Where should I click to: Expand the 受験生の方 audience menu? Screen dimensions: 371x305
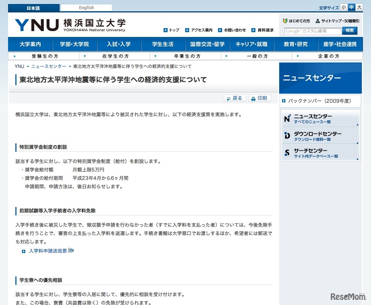point(44,56)
